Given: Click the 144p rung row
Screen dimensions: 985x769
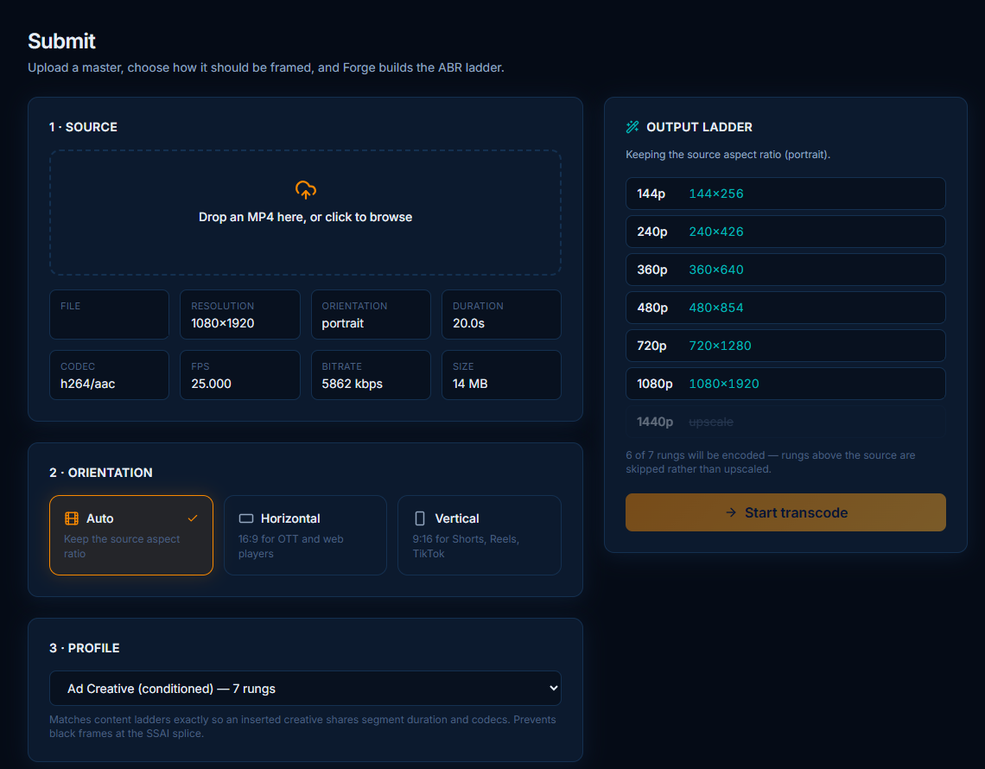Looking at the screenshot, I should pos(785,194).
